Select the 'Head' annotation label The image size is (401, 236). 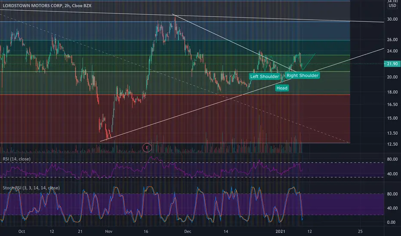point(282,88)
